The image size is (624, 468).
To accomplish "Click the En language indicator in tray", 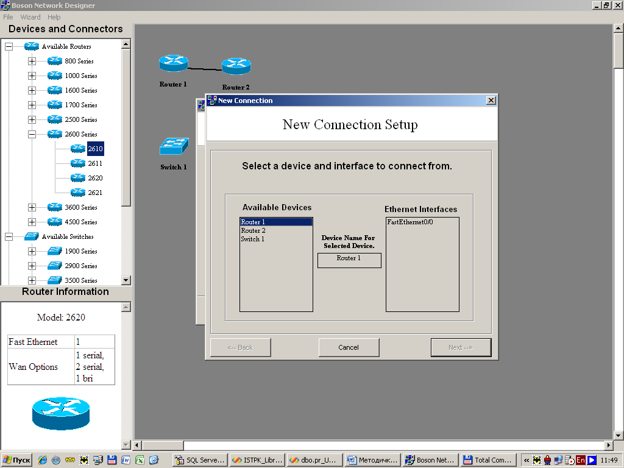I will (x=581, y=460).
